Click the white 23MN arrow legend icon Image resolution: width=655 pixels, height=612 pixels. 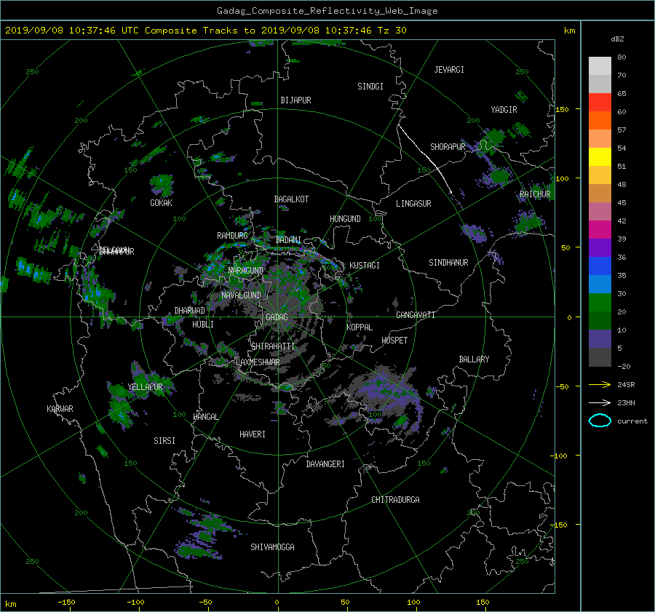pos(600,402)
